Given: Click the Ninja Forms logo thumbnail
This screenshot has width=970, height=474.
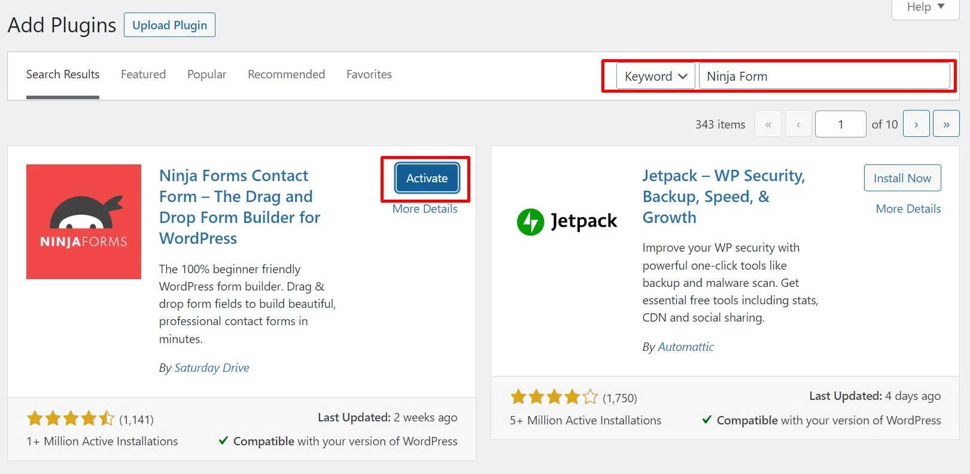Looking at the screenshot, I should (x=84, y=222).
